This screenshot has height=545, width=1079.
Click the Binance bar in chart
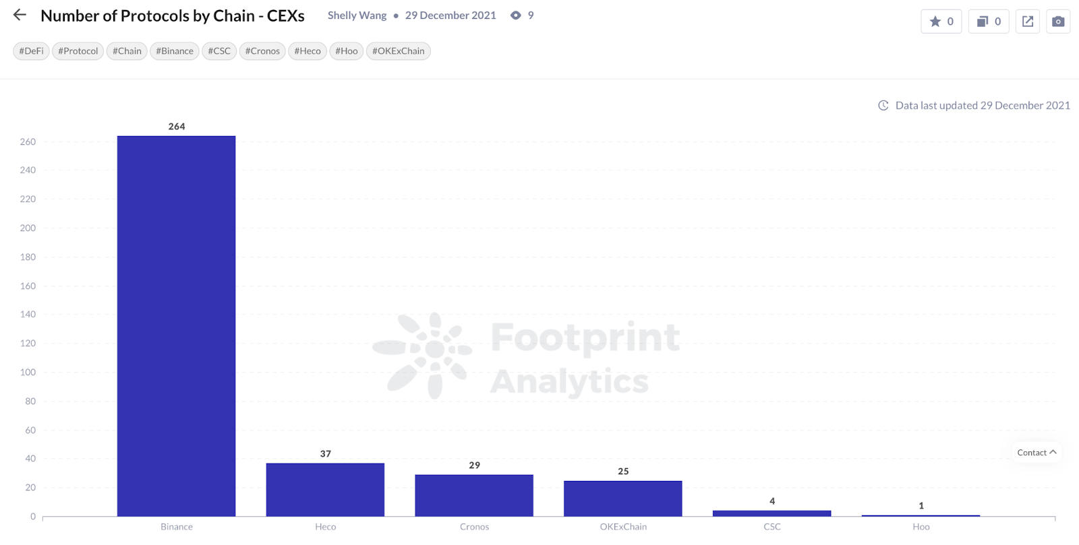(177, 326)
